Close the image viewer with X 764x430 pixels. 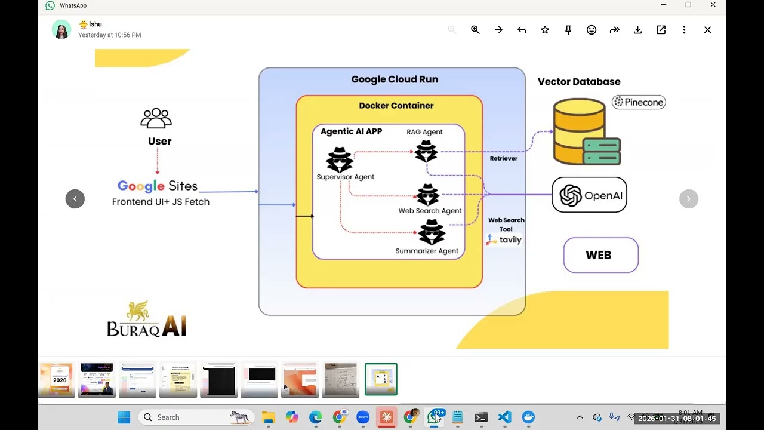(707, 30)
